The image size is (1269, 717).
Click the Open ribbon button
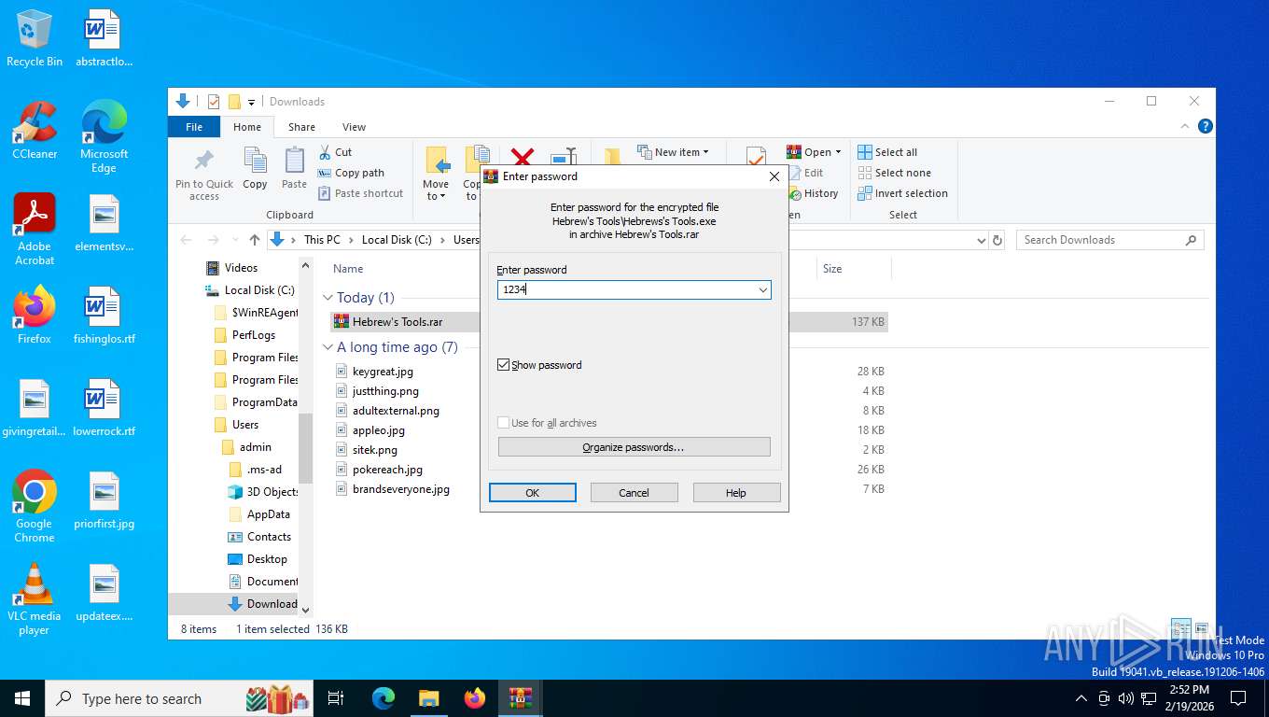(x=814, y=152)
